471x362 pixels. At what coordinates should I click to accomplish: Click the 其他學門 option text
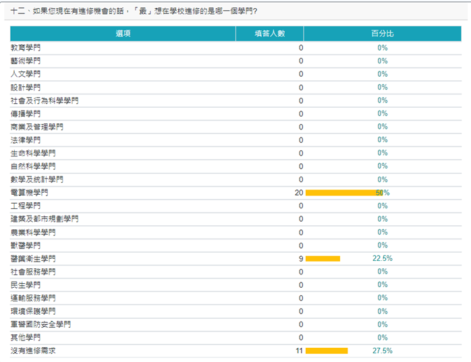(x=26, y=337)
